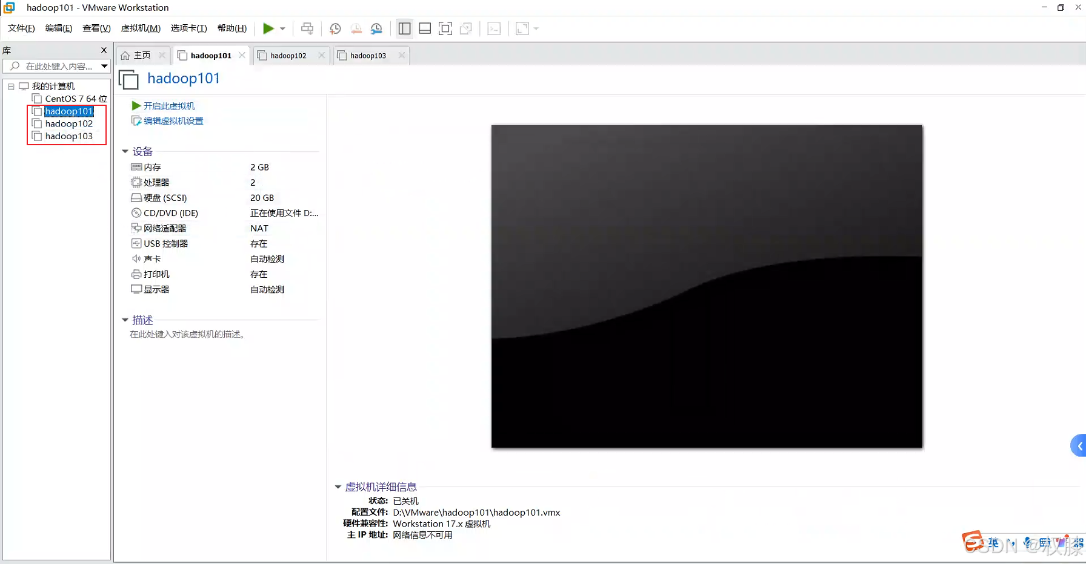Screen dimensions: 1086x564
Task: Click the library search input field
Action: (x=58, y=67)
